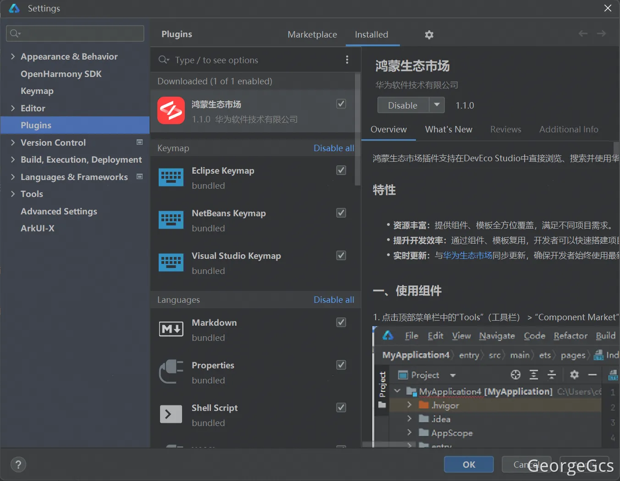Toggle the Shell Script plugin checkbox
Viewport: 620px width, 481px height.
click(x=341, y=407)
